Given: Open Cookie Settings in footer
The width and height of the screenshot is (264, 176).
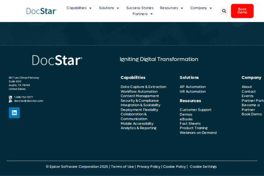Looking at the screenshot, I should [203, 167].
